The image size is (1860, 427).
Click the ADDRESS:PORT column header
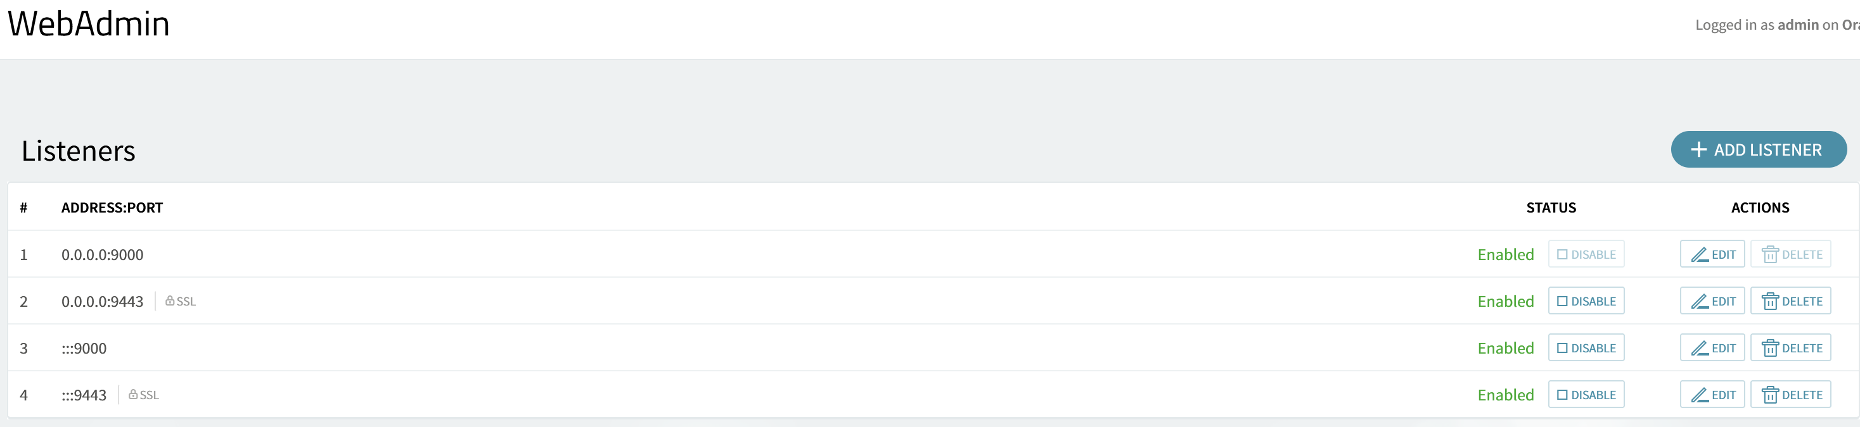coord(112,207)
